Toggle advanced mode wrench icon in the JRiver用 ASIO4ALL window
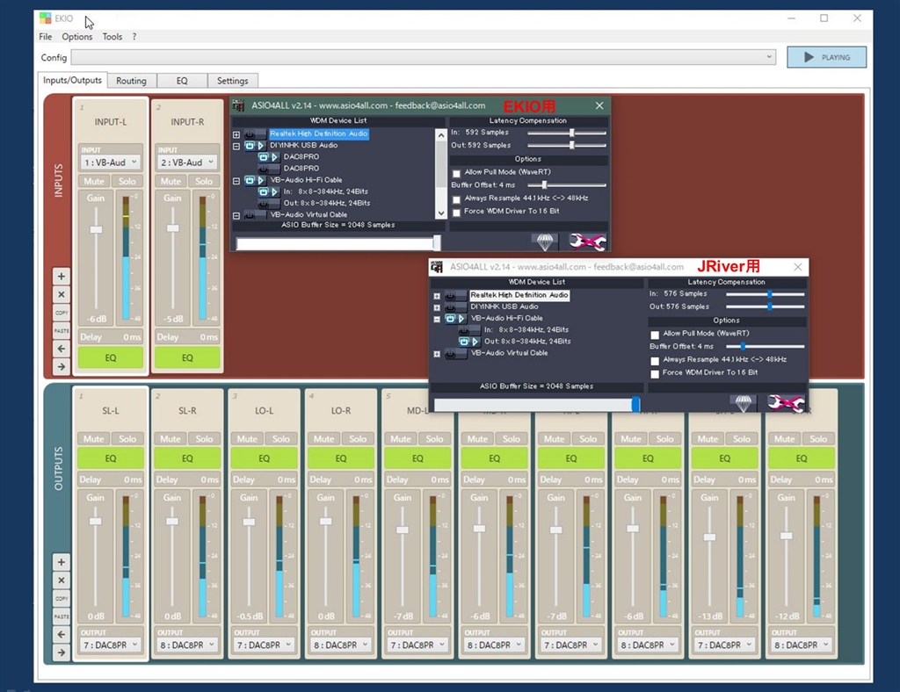 [x=785, y=404]
